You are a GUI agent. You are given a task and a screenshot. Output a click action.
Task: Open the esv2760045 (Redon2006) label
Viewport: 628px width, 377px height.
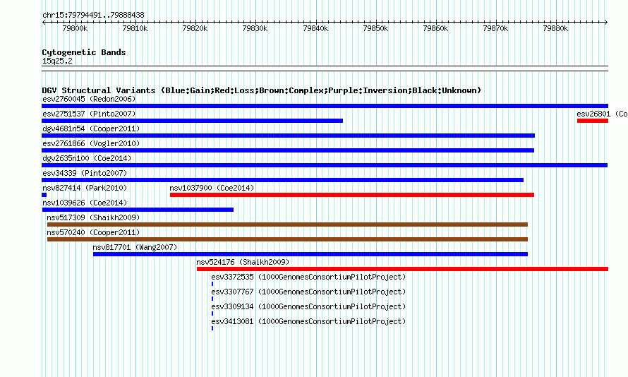click(x=89, y=99)
